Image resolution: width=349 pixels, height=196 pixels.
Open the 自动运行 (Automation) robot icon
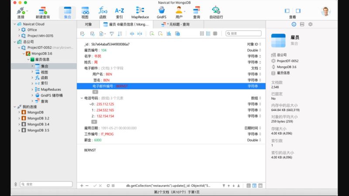tap(216, 13)
